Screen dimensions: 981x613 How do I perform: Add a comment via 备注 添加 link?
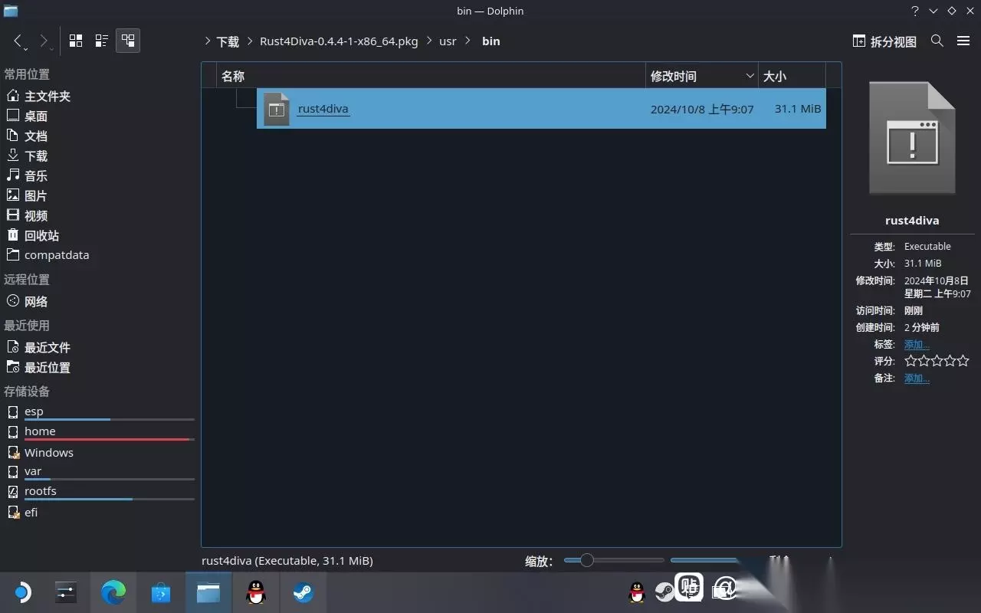(917, 378)
